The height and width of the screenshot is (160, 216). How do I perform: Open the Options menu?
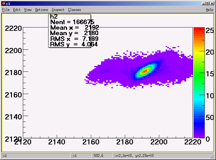click(41, 10)
